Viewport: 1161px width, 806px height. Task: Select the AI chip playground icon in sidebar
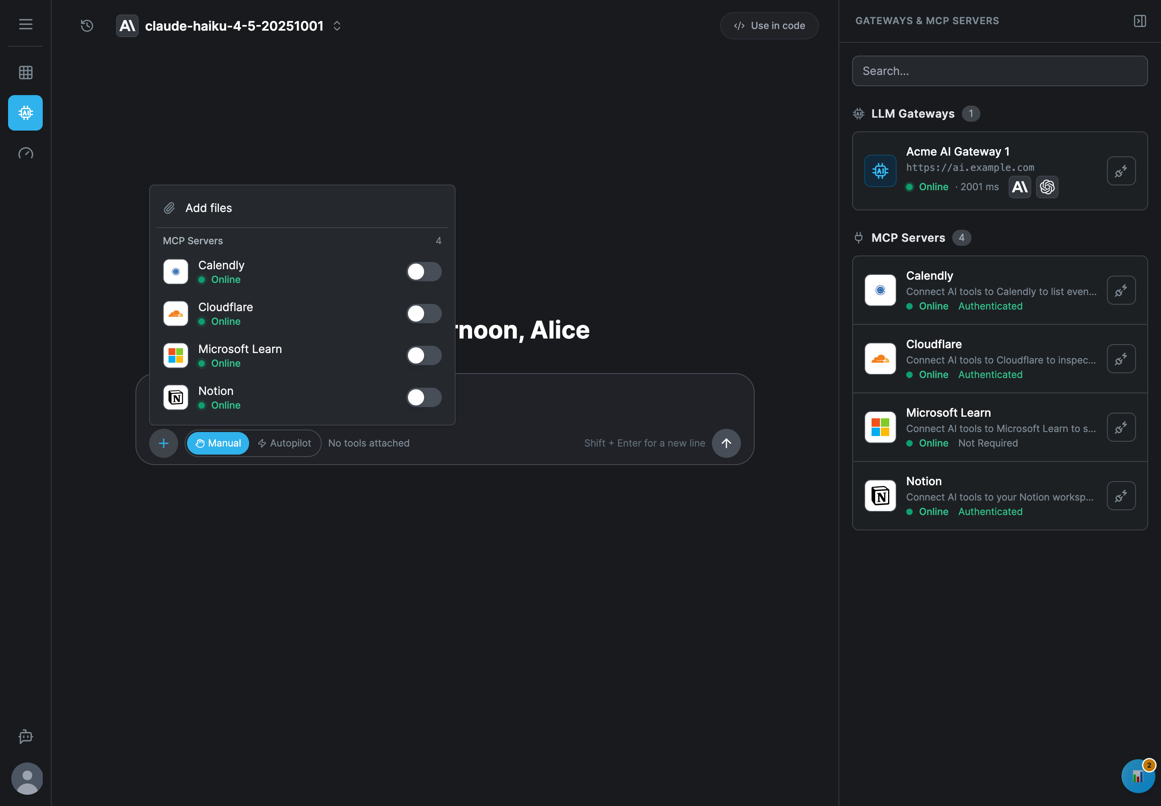tap(25, 112)
